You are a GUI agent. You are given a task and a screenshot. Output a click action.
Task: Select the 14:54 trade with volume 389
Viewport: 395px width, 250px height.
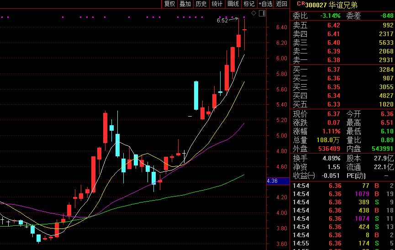pyautogui.click(x=342, y=202)
